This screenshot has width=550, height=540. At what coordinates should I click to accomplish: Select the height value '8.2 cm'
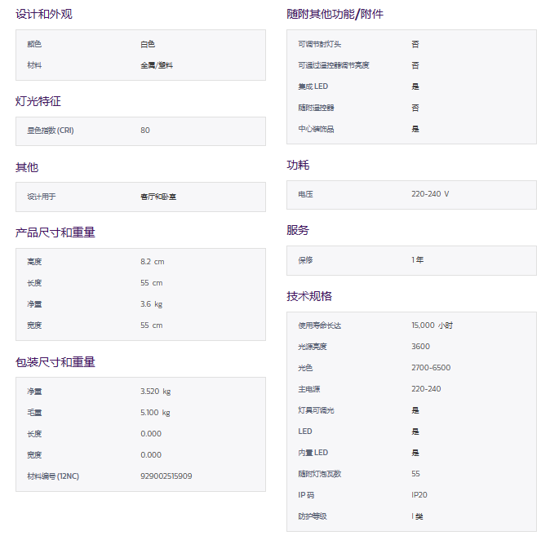pos(153,262)
